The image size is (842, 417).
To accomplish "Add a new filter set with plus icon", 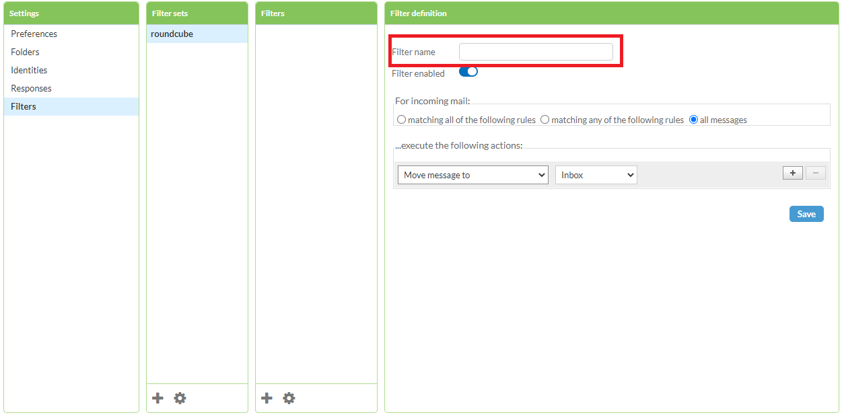I will point(158,398).
